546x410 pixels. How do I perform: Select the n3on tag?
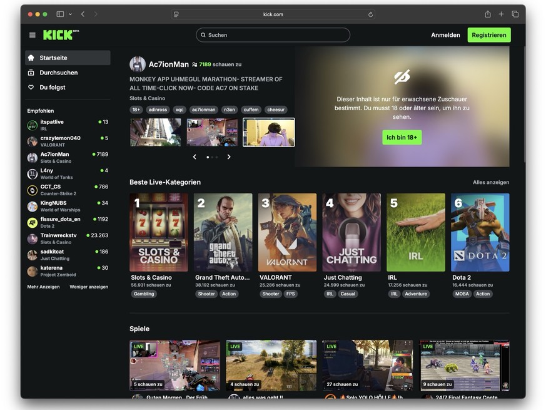click(229, 110)
